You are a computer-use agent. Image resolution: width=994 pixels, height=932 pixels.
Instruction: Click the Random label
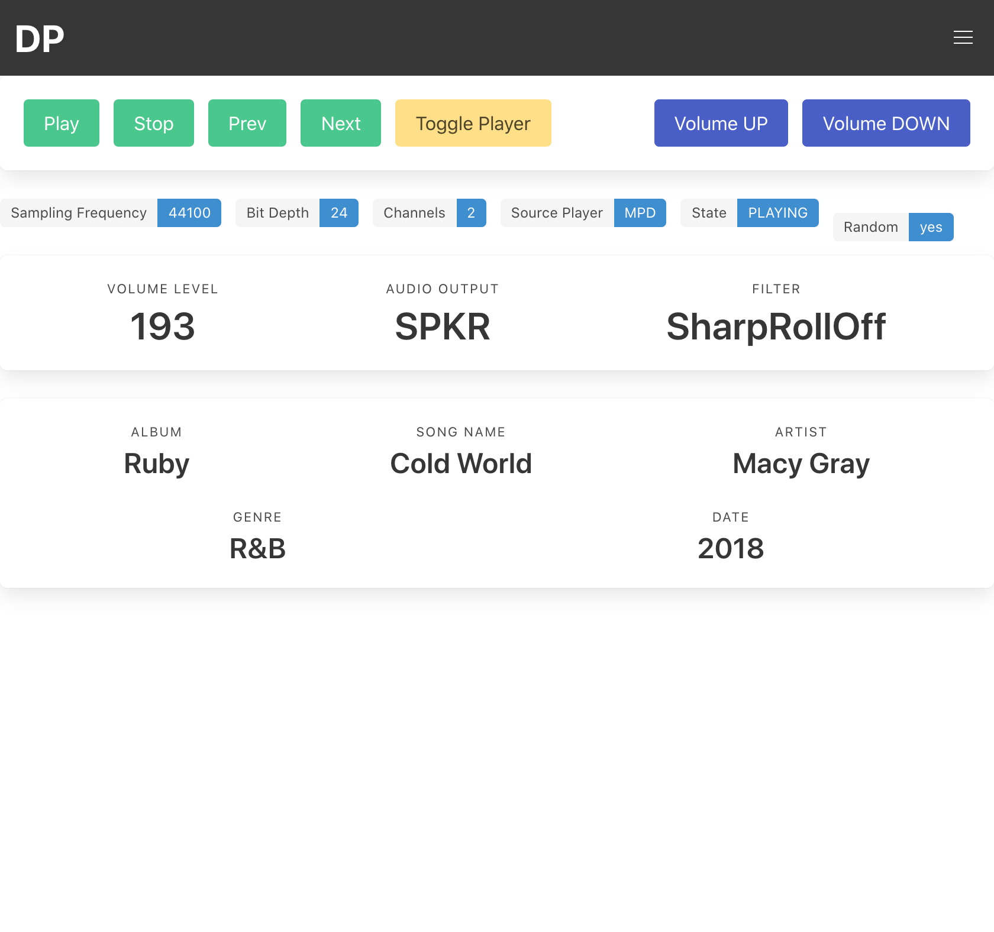coord(871,227)
